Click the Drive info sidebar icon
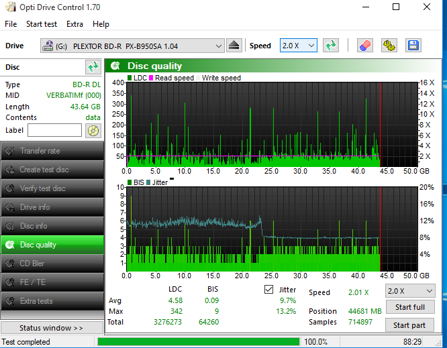Image resolution: width=447 pixels, height=348 pixels. coord(9,207)
